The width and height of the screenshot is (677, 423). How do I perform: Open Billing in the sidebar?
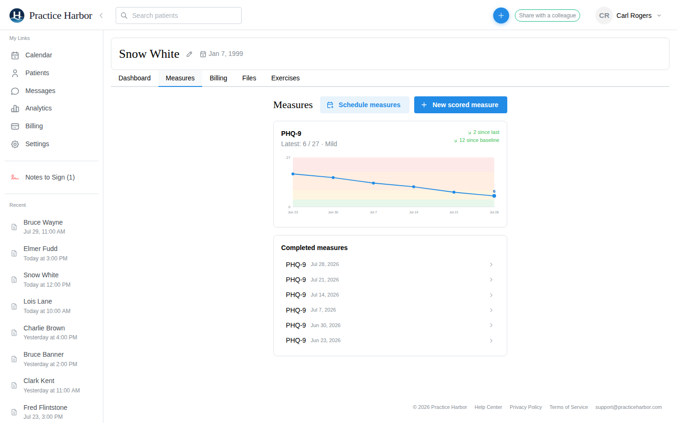(52, 126)
